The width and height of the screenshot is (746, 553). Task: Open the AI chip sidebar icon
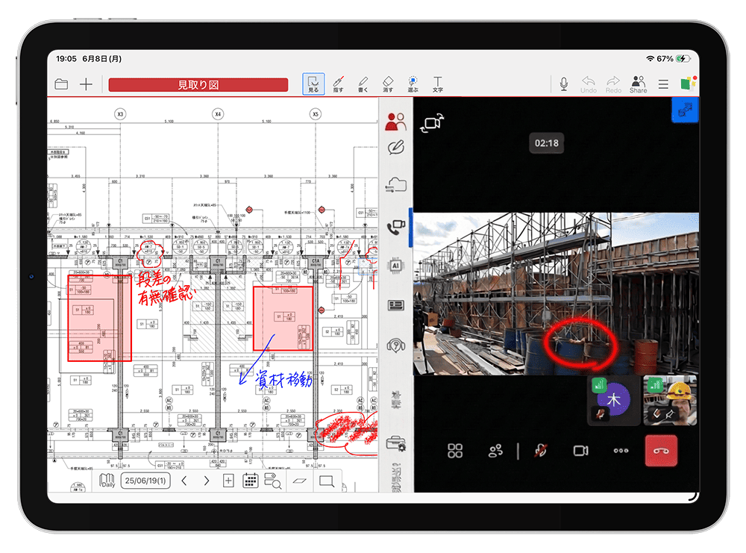[396, 266]
